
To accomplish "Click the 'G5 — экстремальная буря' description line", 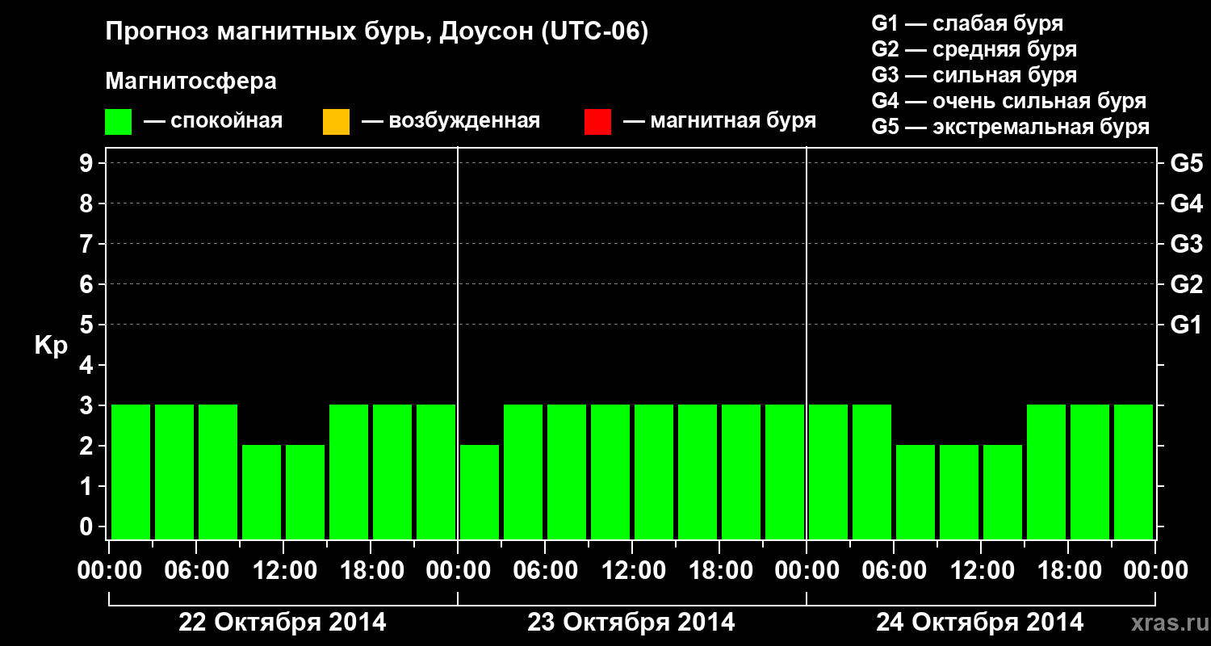I will pyautogui.click(x=1010, y=127).
